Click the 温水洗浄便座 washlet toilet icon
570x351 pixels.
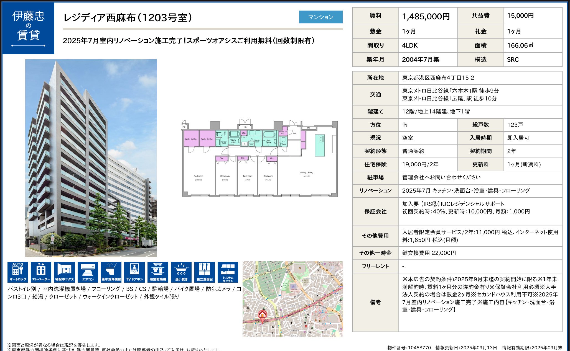tap(111, 272)
